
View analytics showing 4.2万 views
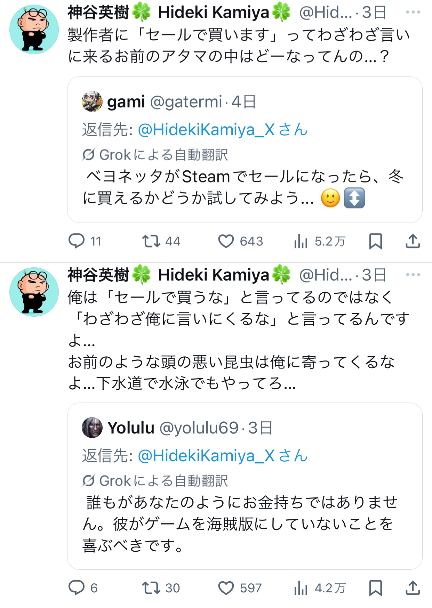pos(301,587)
